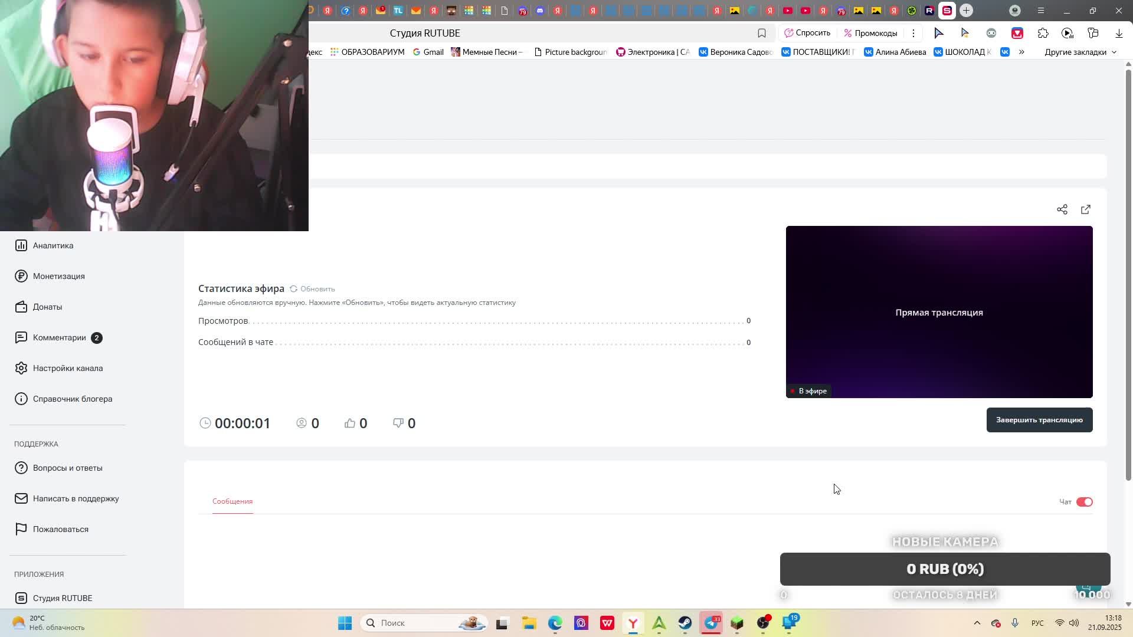Click the Refresh statistics icon
1133x637 pixels.
(x=293, y=289)
